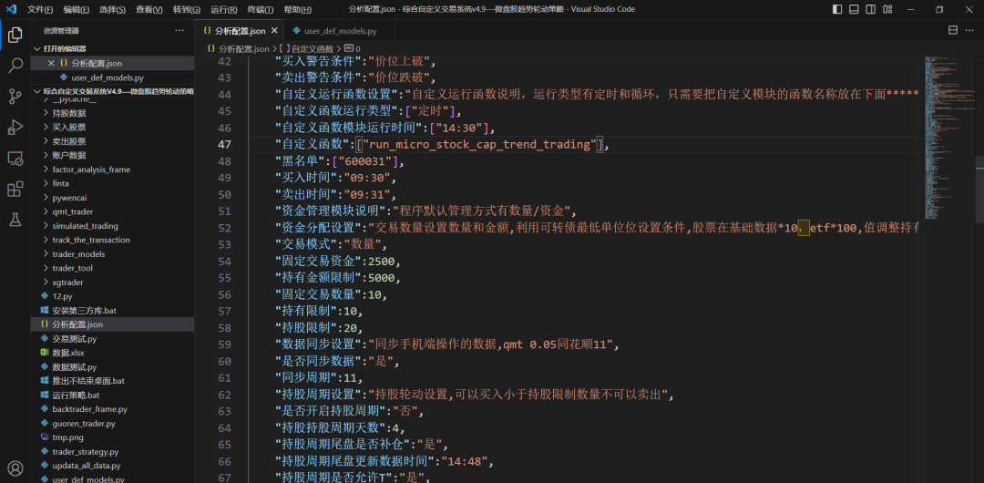The height and width of the screenshot is (483, 984).
Task: Open 数据测试.py file
Action: 113,366
